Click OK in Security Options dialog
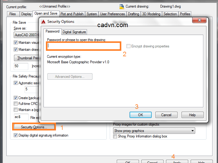This screenshot has height=163, width=218. click(140, 115)
